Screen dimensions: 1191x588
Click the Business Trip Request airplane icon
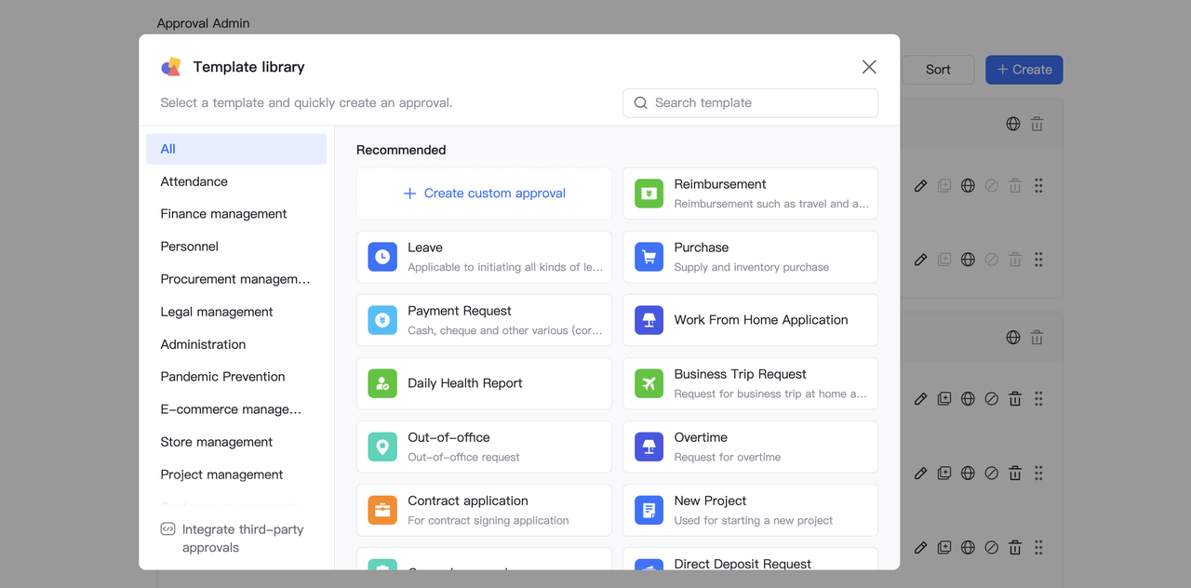[649, 383]
